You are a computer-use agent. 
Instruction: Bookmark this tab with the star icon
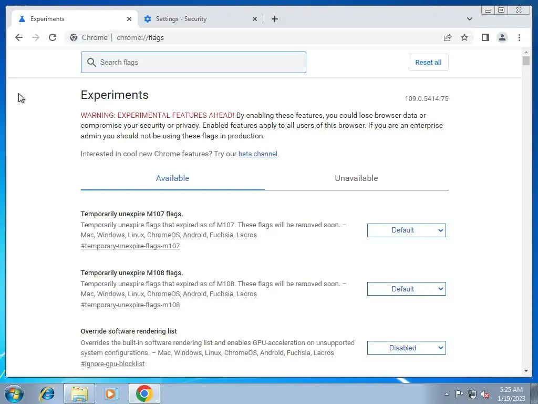tap(464, 37)
